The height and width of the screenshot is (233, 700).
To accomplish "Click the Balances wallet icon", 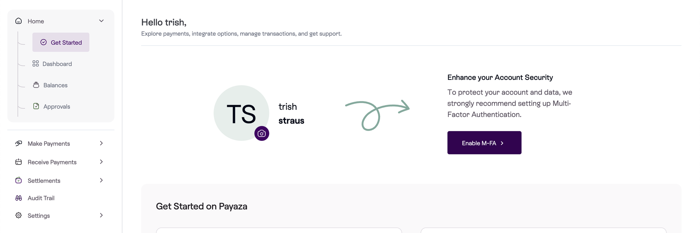I will (x=36, y=85).
